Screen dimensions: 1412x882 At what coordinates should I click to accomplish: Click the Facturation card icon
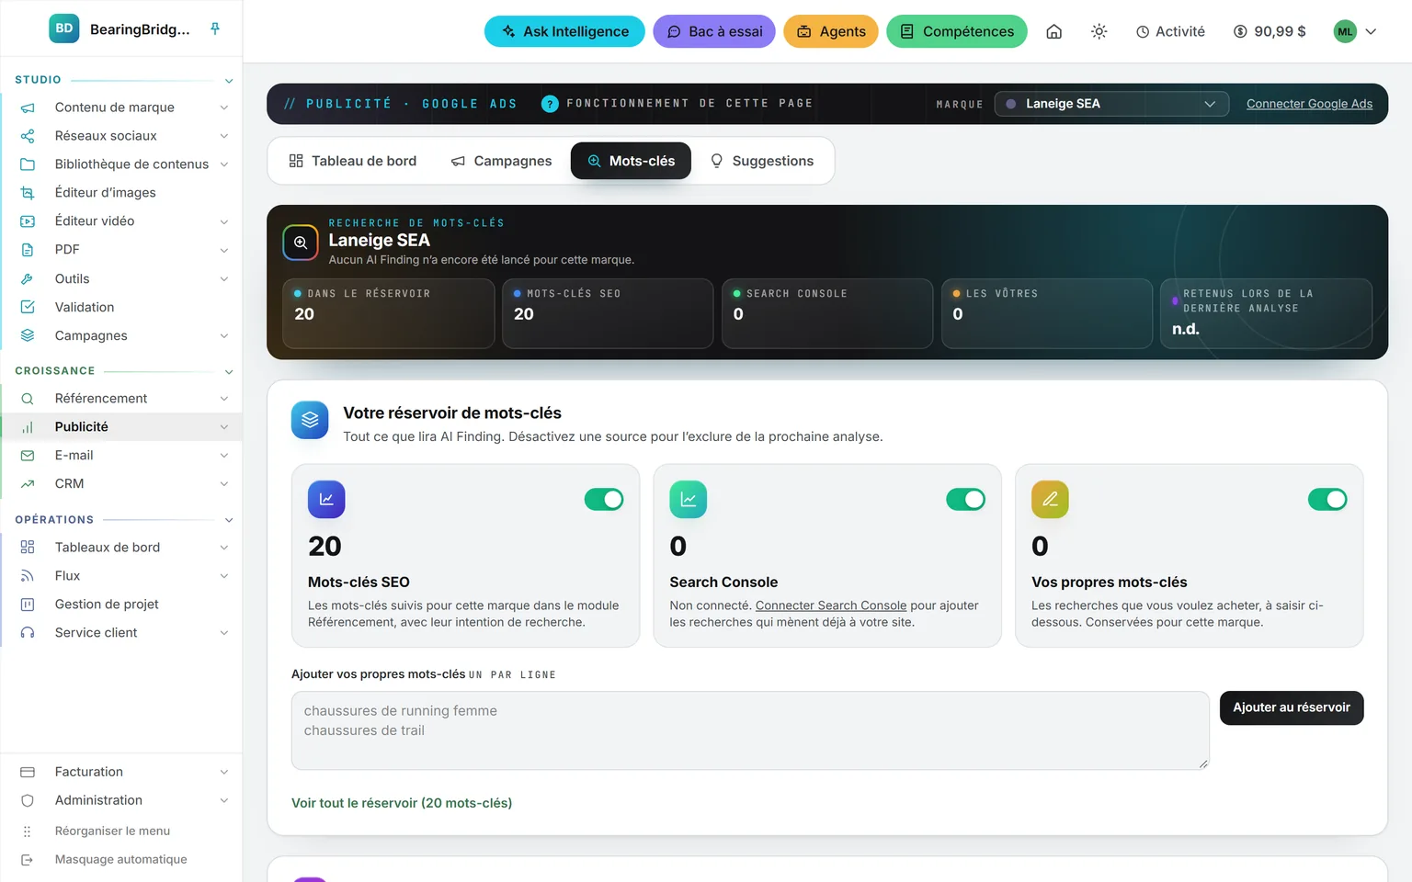[x=28, y=772]
